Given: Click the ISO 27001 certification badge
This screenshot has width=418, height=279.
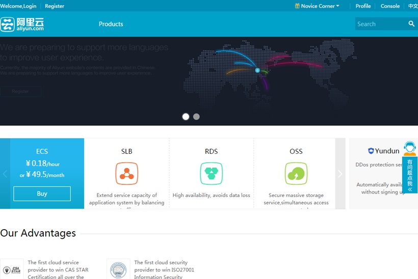Looking at the screenshot, I should (x=118, y=270).
